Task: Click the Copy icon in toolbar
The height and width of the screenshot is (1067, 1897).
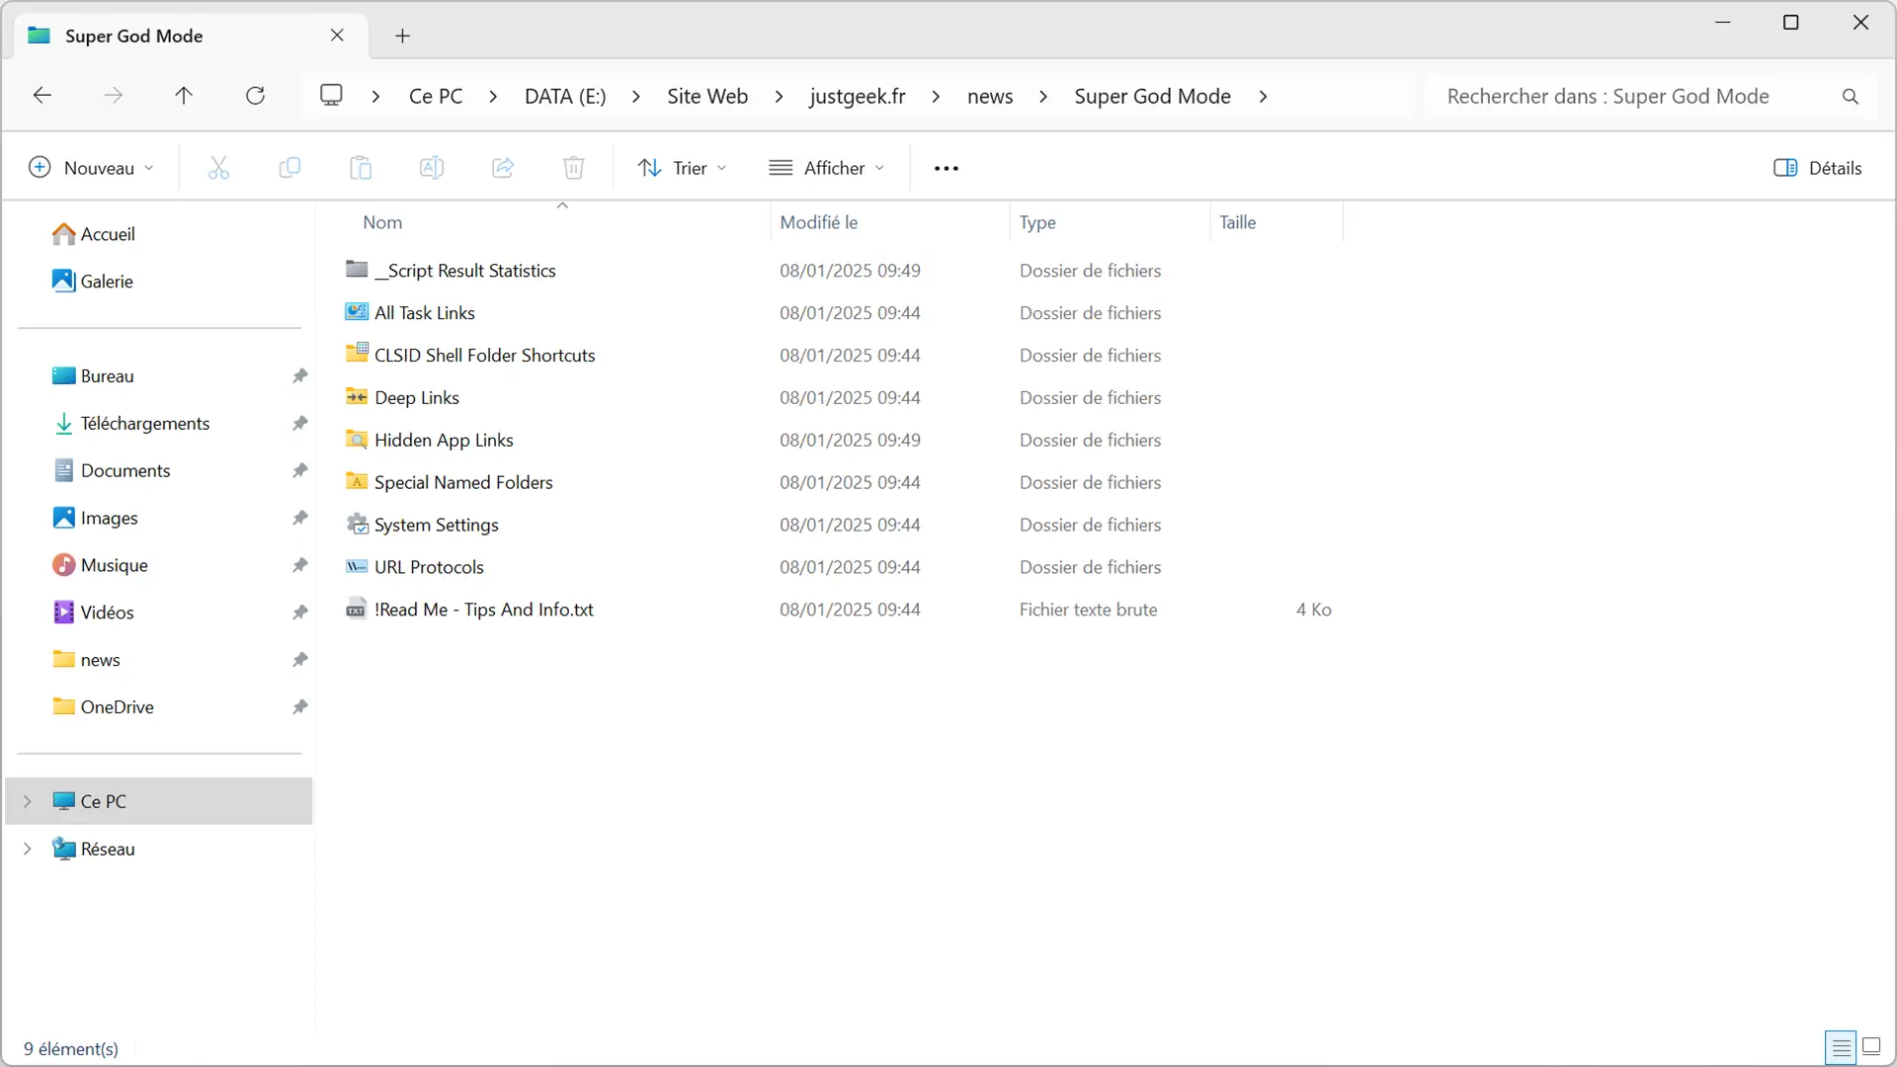Action: coord(289,168)
